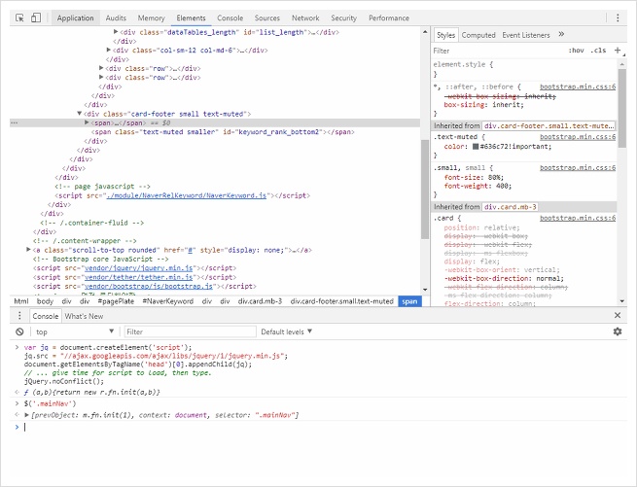Expand the scroll-to-top rounded anchor node
The width and height of the screenshot is (637, 487).
click(x=28, y=250)
